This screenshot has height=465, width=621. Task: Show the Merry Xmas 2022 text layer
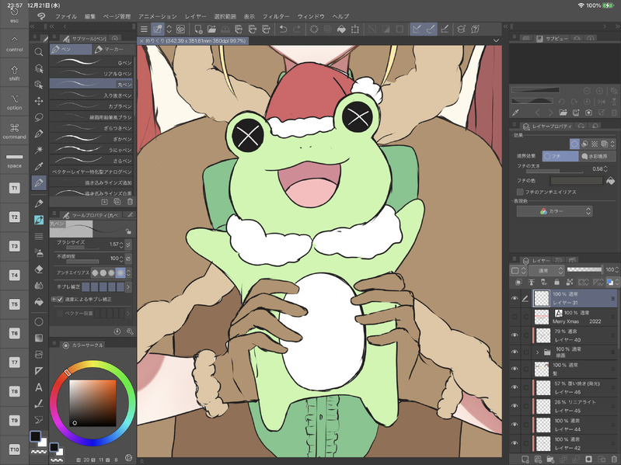click(515, 317)
